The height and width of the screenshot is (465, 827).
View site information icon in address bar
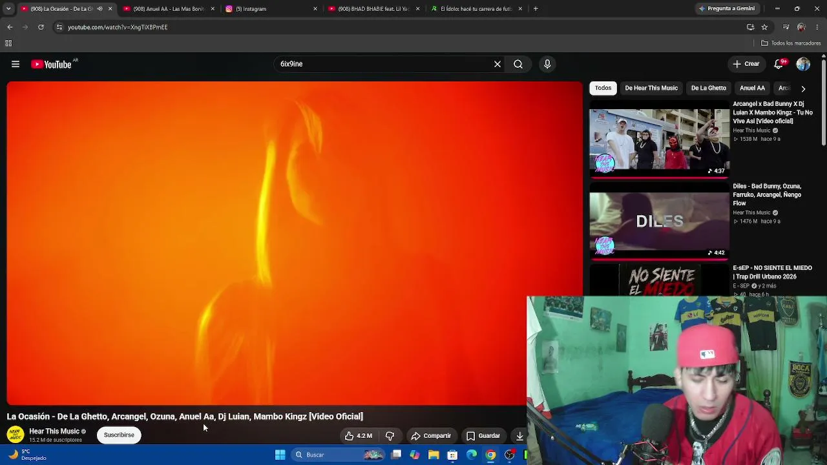59,27
